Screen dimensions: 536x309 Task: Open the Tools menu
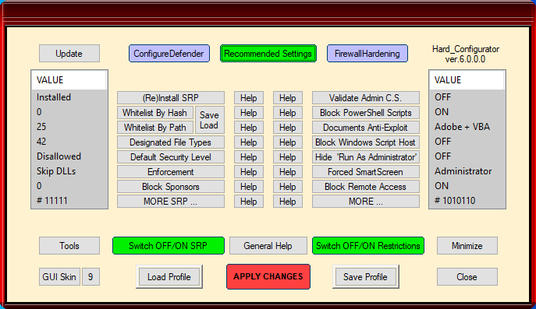69,245
